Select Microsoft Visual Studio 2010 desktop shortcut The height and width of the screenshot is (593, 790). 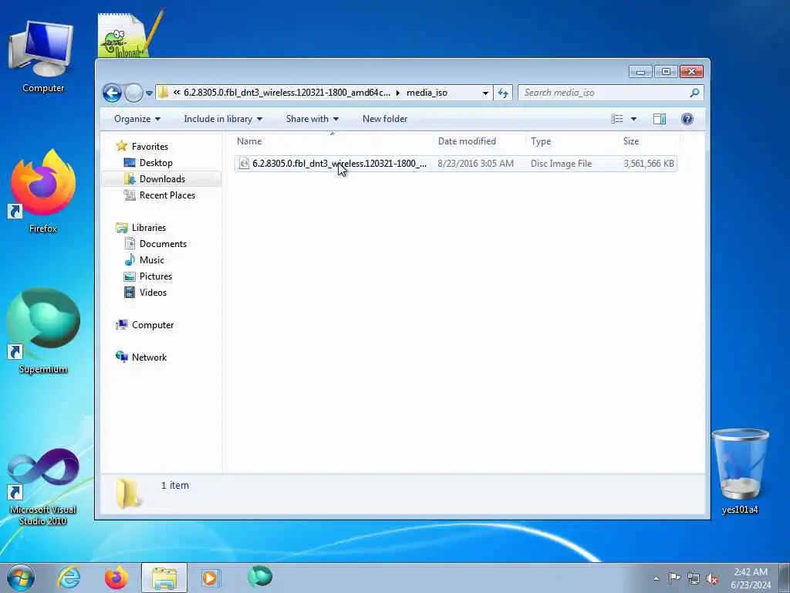(43, 486)
